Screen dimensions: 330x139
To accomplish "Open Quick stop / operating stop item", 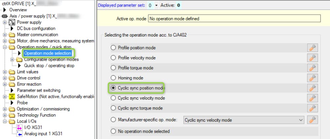I will coord(49,66).
